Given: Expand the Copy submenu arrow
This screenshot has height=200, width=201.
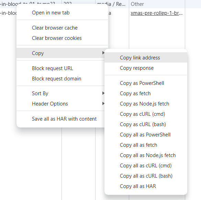Looking at the screenshot, I should [x=103, y=53].
